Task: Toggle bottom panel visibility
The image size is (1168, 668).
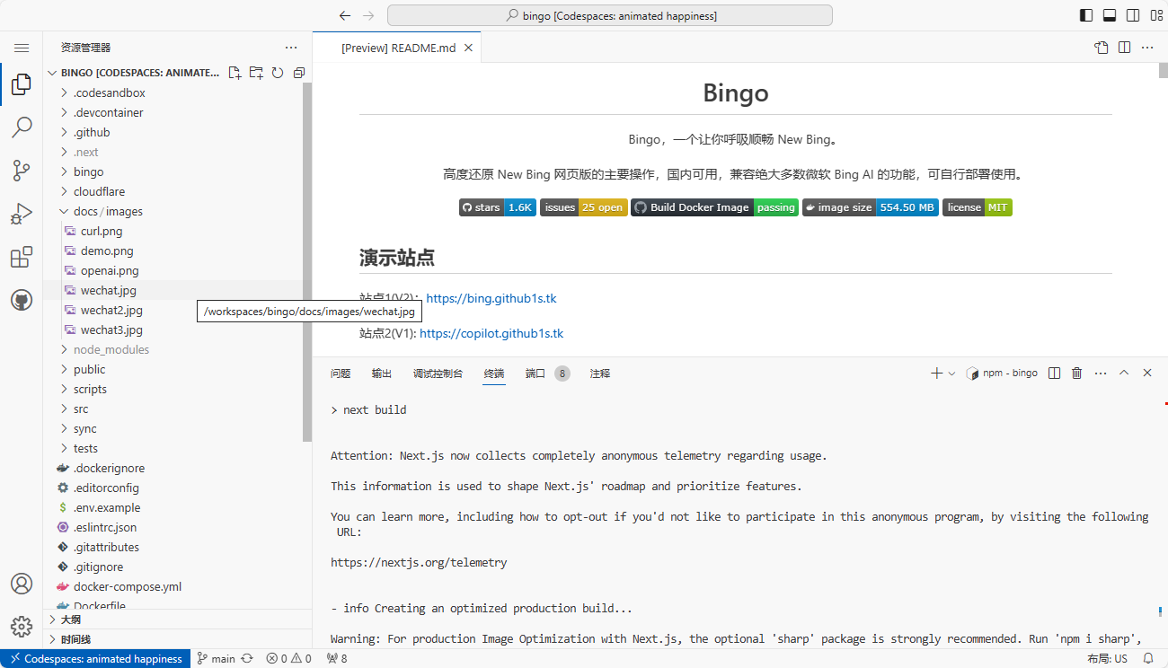Action: pos(1110,15)
